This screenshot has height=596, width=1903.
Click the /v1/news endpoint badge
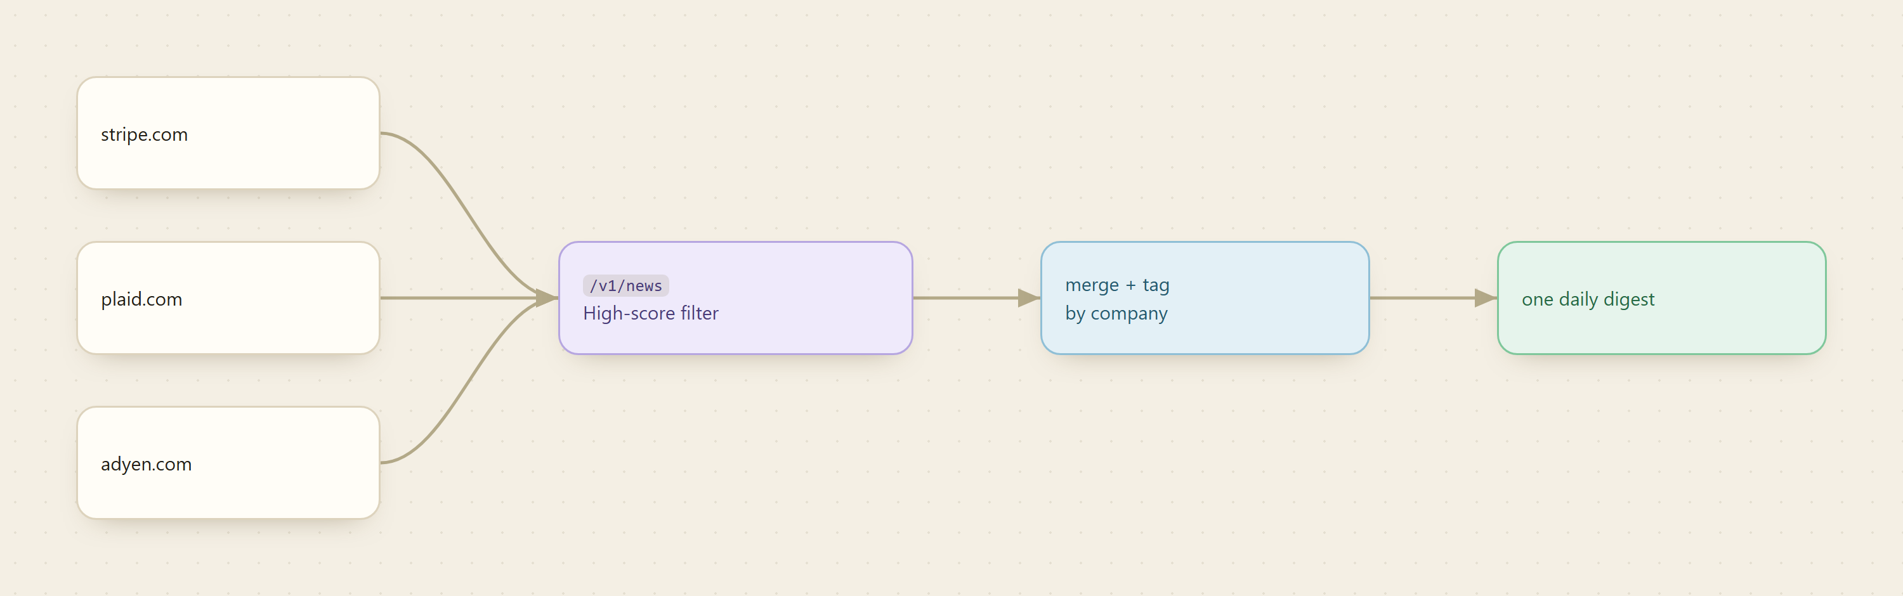click(625, 286)
